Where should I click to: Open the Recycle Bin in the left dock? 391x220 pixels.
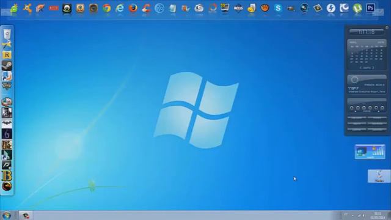[7, 34]
